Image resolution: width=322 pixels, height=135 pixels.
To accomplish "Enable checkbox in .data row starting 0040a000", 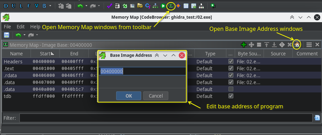I will point(231,89).
